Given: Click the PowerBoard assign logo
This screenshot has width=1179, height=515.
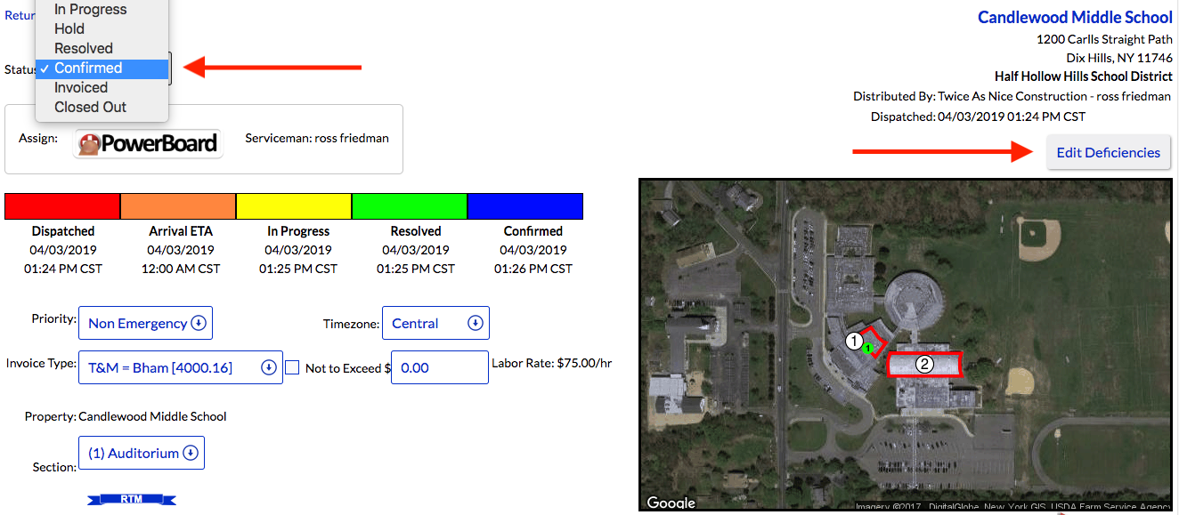Looking at the screenshot, I should click(148, 143).
